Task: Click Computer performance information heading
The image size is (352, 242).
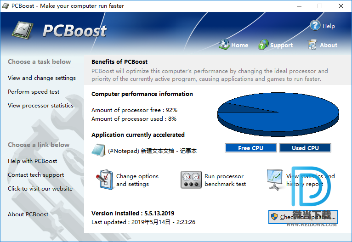Action: tap(142, 94)
